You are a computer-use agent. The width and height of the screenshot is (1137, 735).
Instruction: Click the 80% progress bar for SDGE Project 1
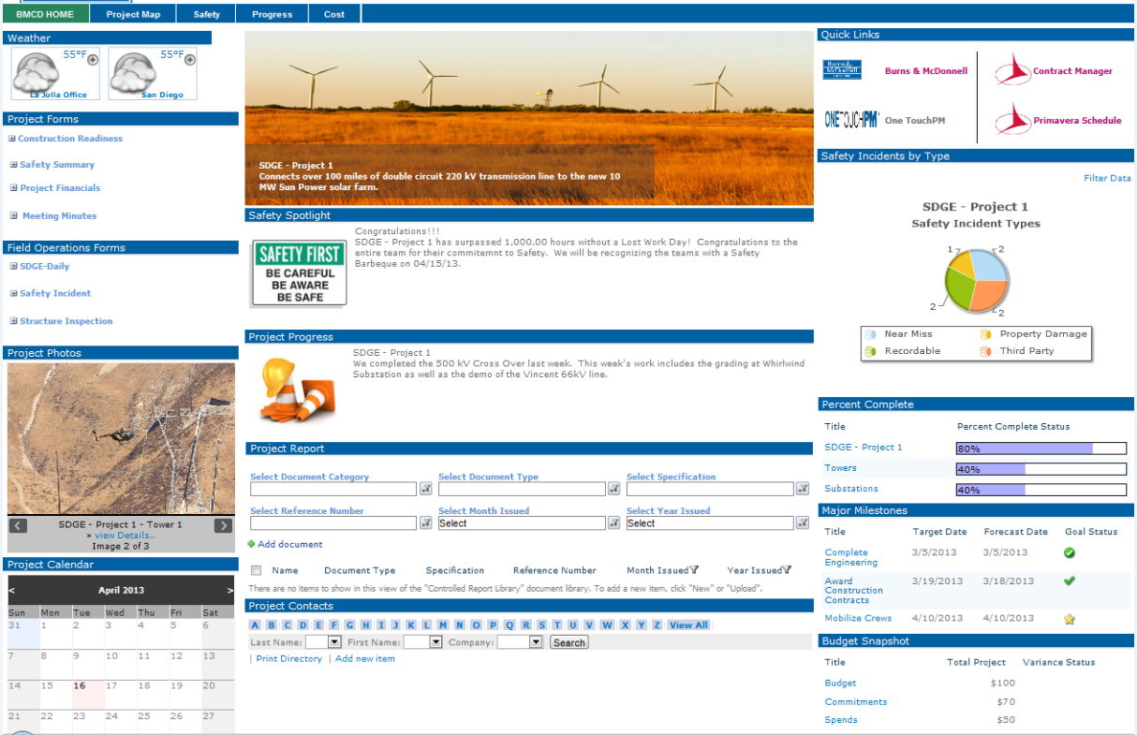1041,448
